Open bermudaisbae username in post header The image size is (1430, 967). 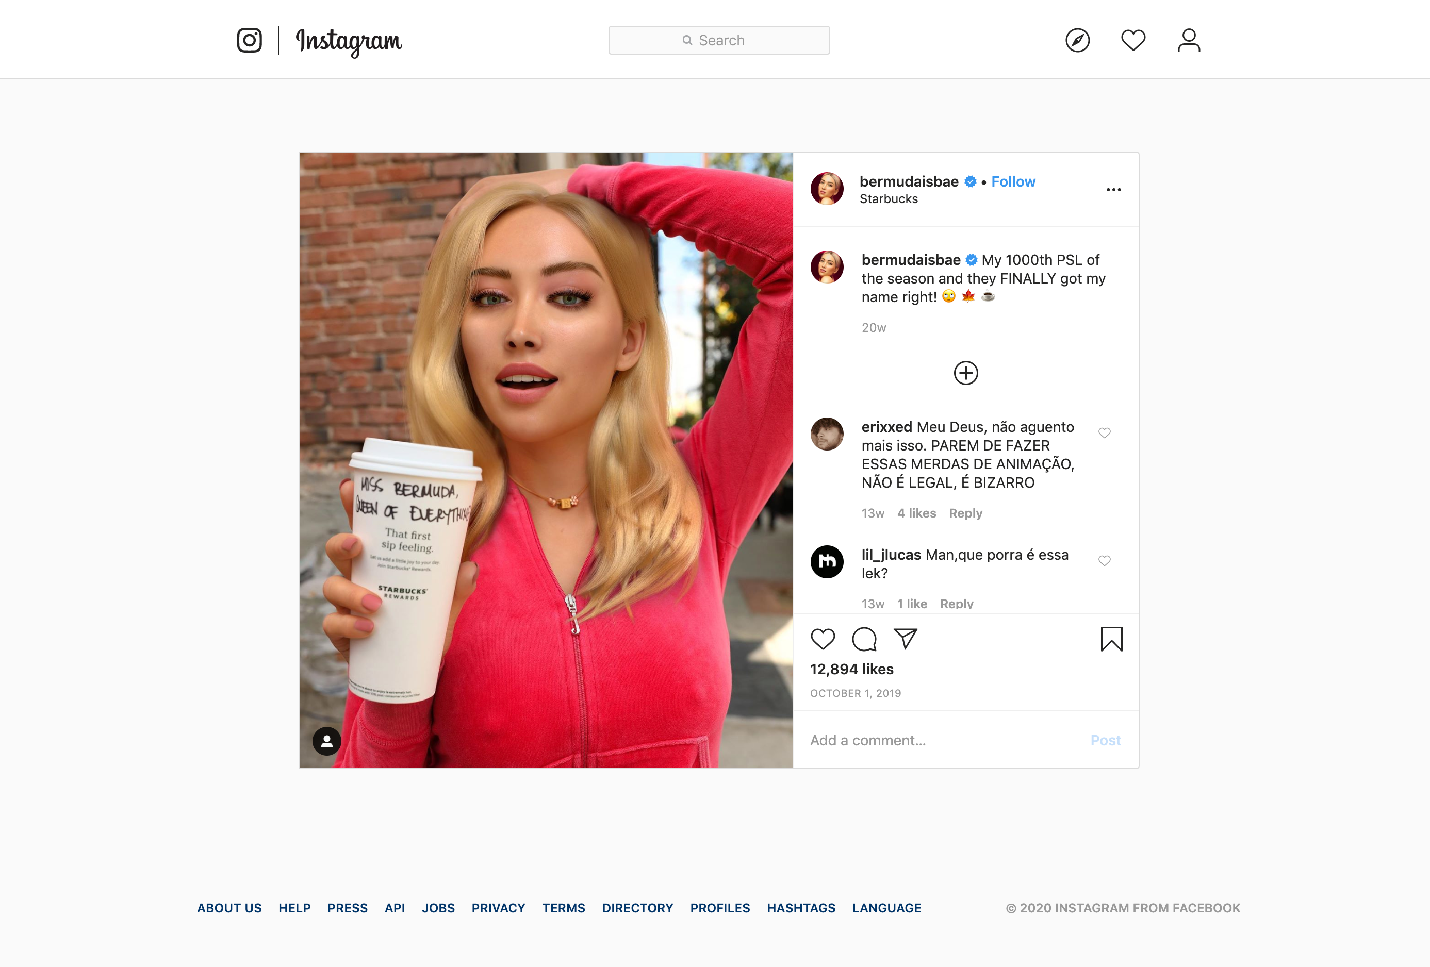[x=909, y=181]
